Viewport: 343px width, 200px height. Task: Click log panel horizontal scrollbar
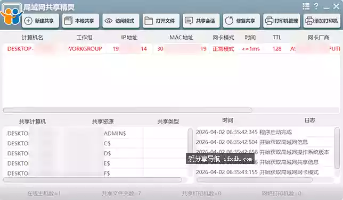(x=255, y=180)
